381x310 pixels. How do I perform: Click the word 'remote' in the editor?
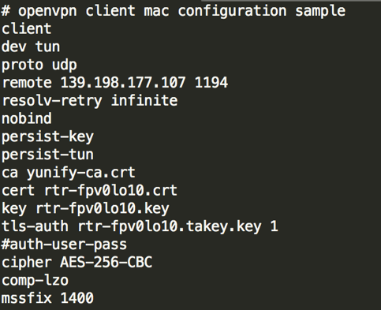(27, 83)
